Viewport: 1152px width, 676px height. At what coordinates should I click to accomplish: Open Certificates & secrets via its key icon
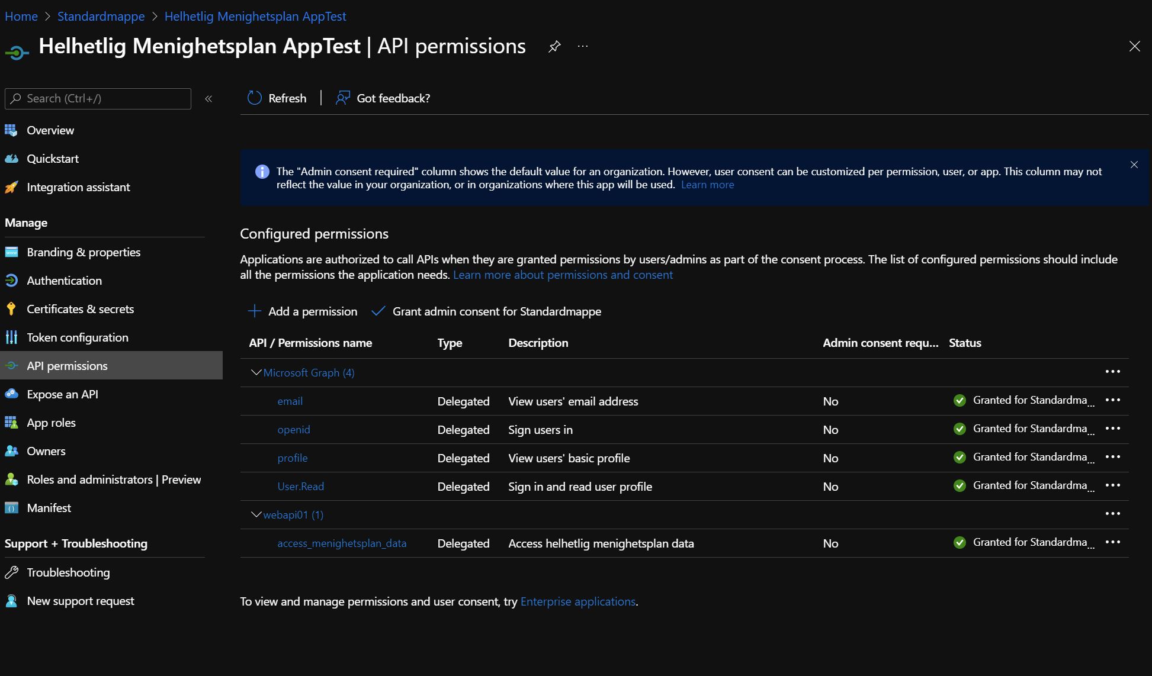pos(11,308)
